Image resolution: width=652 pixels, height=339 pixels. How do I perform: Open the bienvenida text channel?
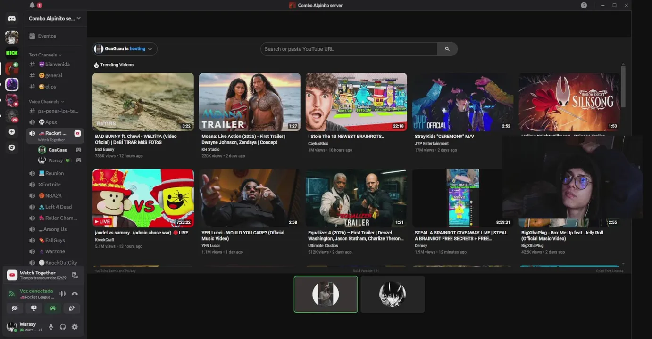[x=55, y=64]
